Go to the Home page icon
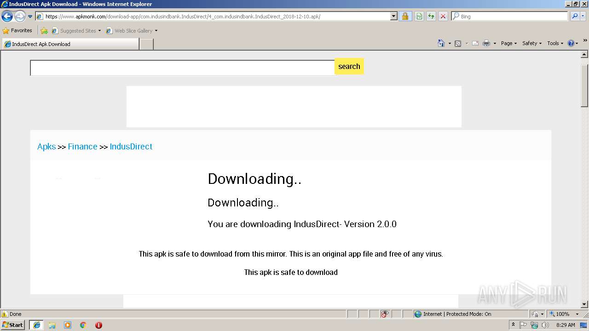The height and width of the screenshot is (331, 589). [441, 43]
